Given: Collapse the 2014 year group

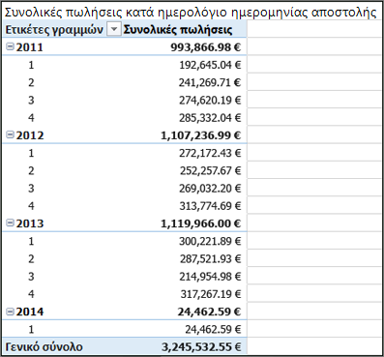Looking at the screenshot, I should 11,312.
